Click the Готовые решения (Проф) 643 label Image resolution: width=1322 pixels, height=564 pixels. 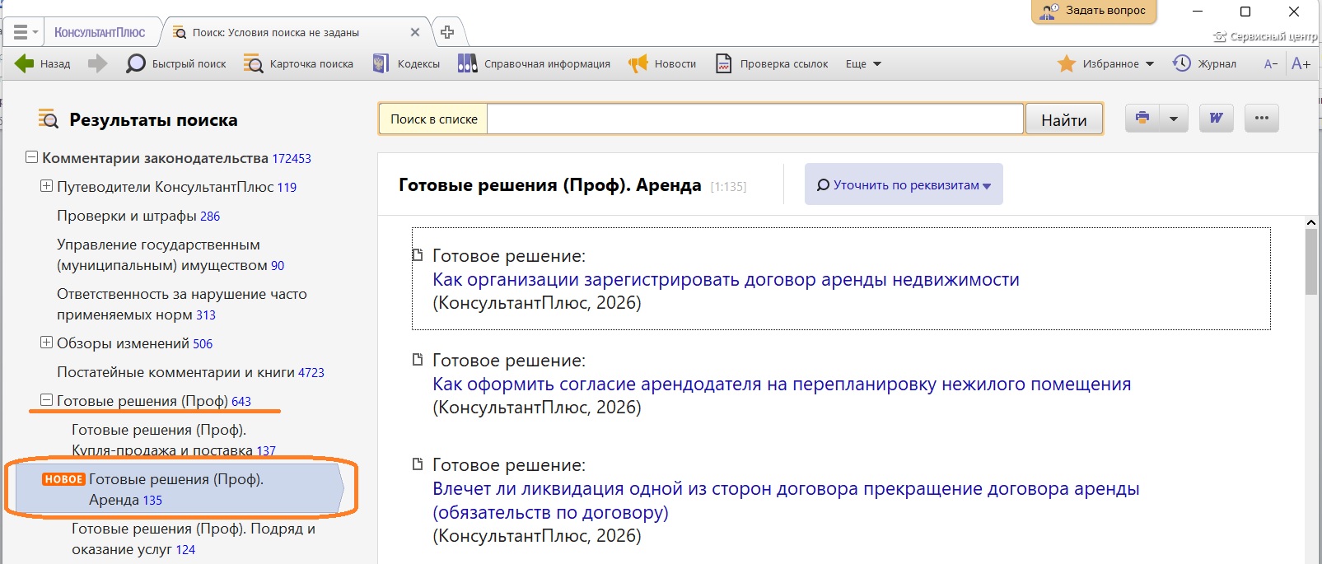pos(154,401)
